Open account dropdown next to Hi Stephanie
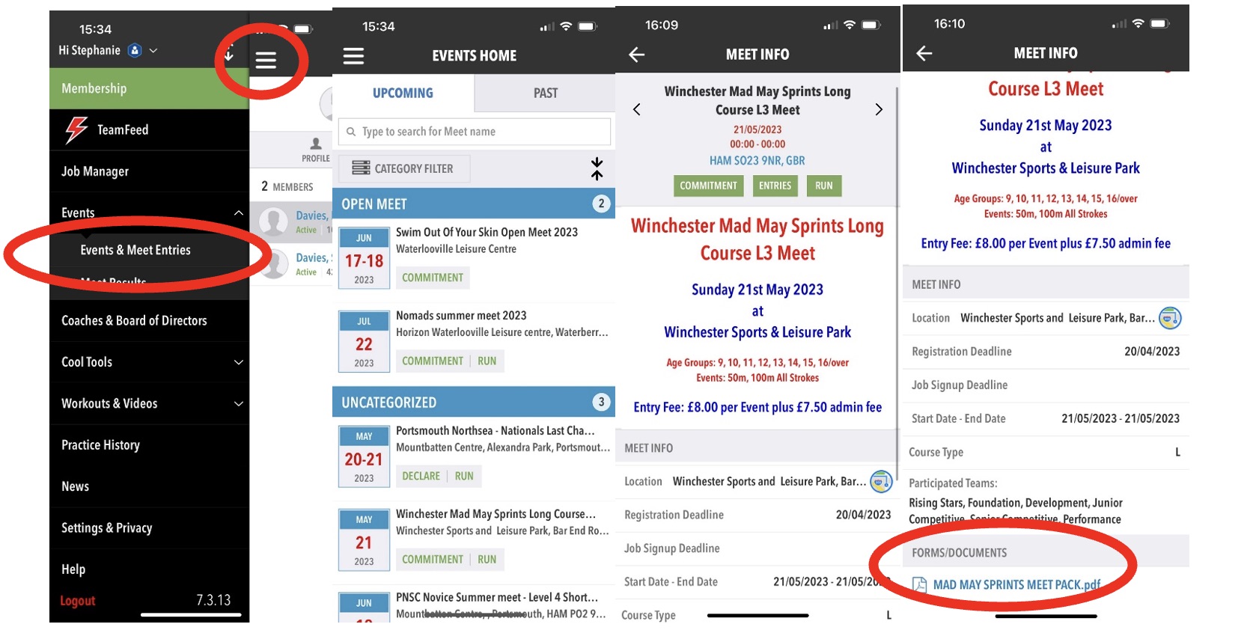The width and height of the screenshot is (1256, 636). point(153,51)
